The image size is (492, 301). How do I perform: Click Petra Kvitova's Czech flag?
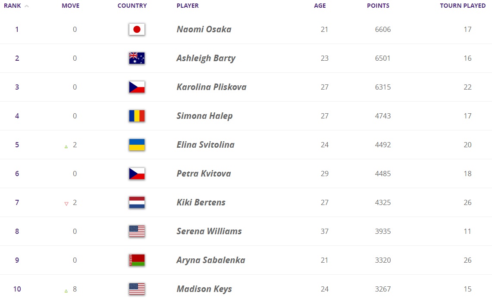(137, 174)
